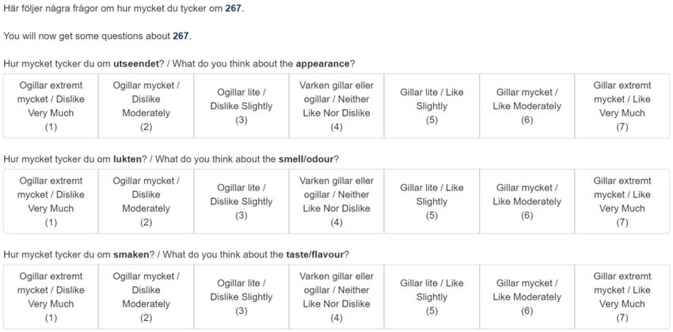
Task: Rate appearance as Dislike Moderately (2)
Action: [x=146, y=105]
